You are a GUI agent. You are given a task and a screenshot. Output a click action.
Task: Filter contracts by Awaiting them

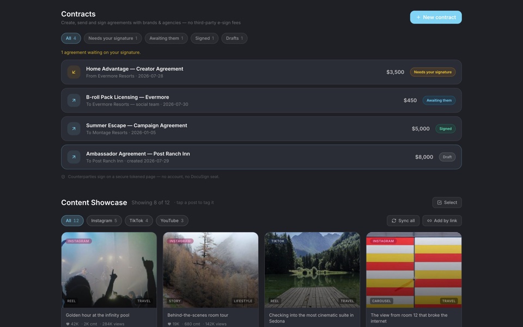pos(166,38)
